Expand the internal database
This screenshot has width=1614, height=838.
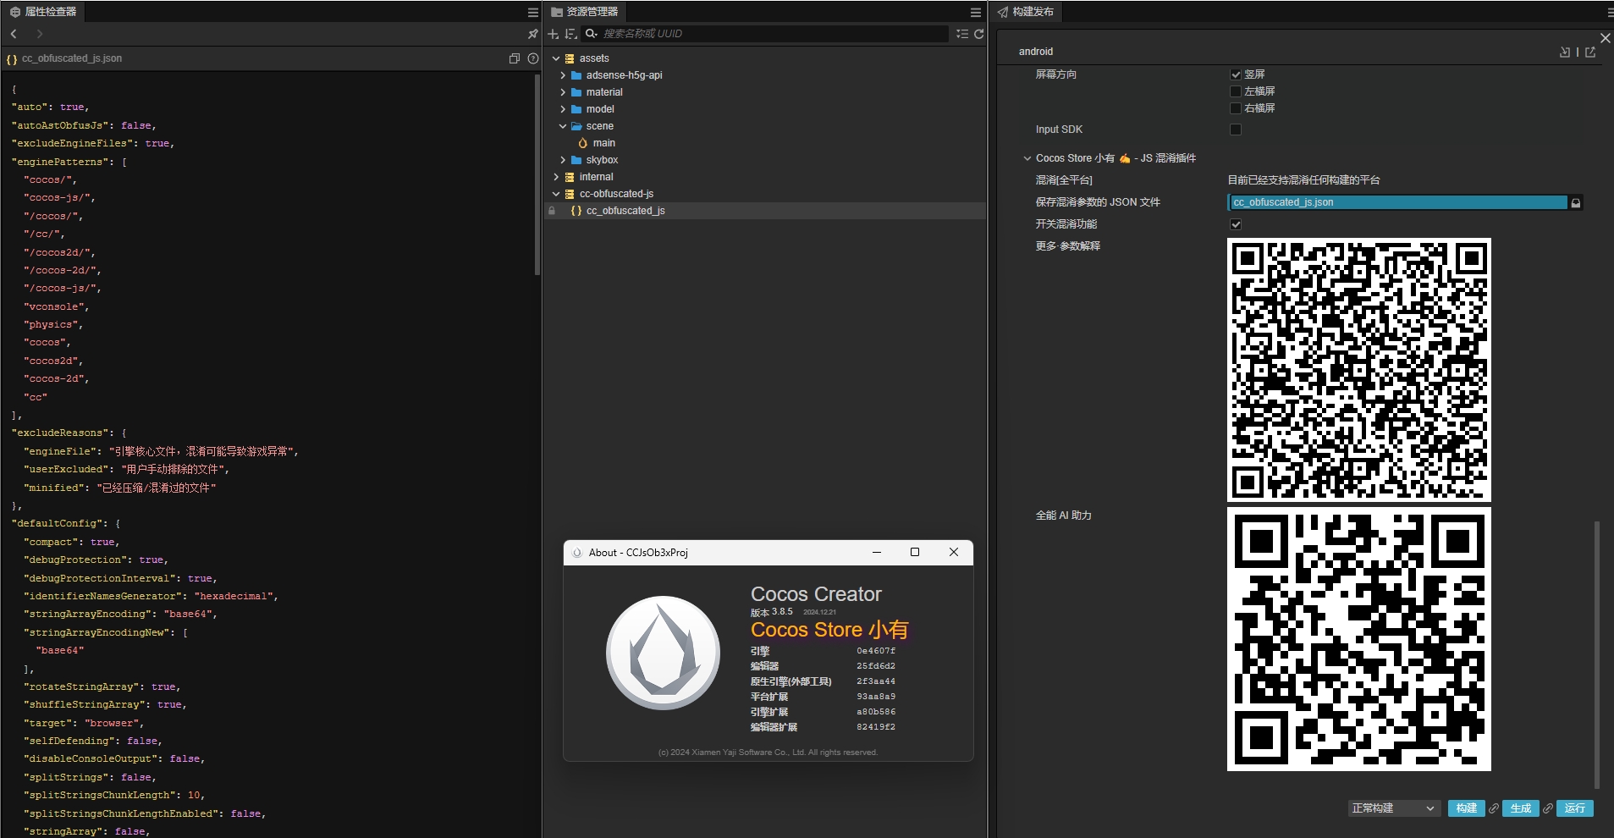556,177
